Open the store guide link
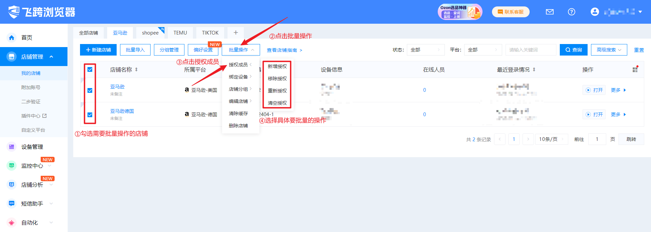 pyautogui.click(x=284, y=50)
